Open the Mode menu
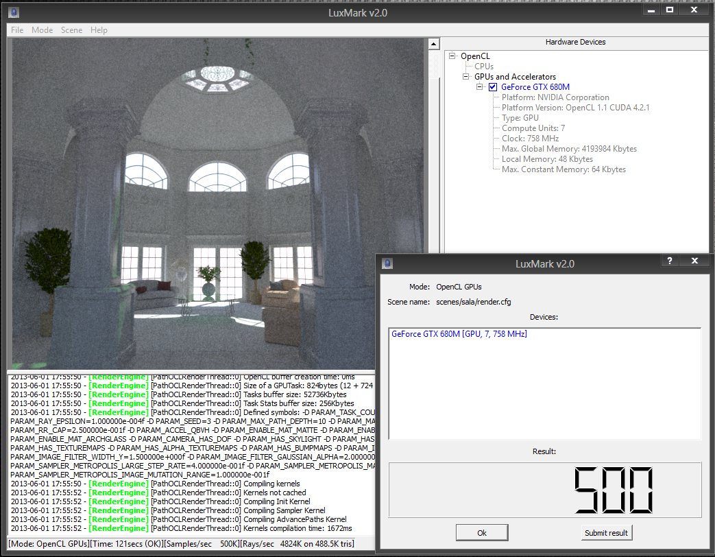The height and width of the screenshot is (557, 715). coord(43,30)
